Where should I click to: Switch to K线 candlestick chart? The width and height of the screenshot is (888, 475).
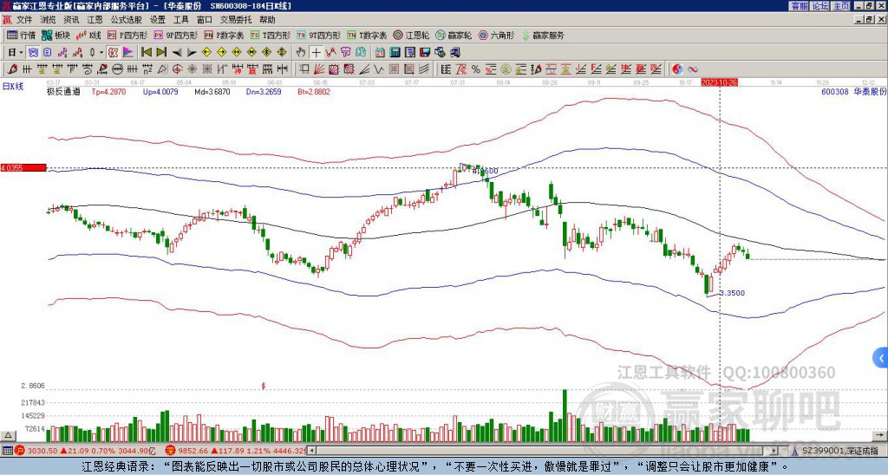click(88, 35)
